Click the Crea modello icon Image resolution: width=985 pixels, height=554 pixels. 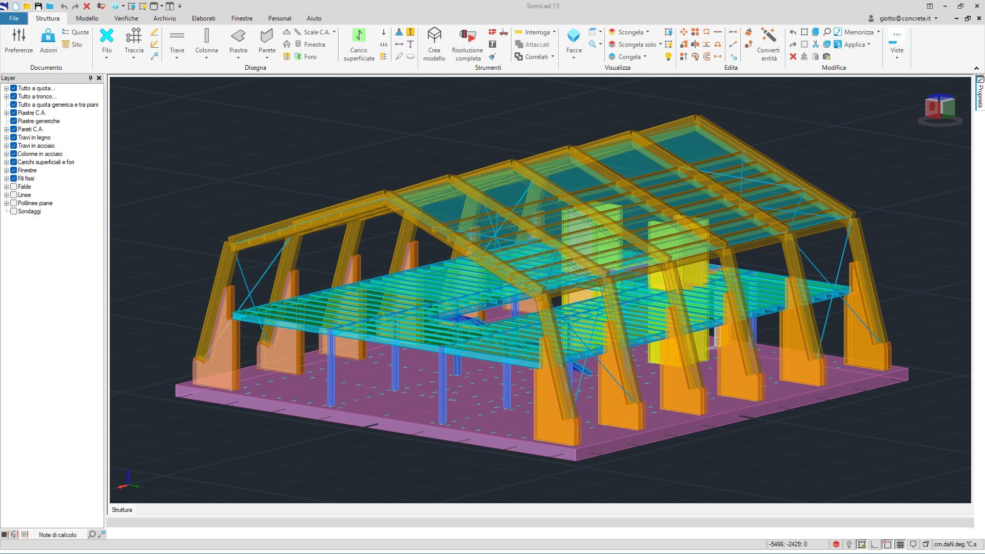(x=434, y=36)
